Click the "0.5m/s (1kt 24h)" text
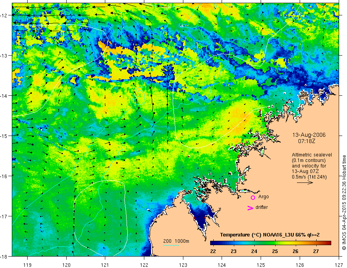Image resolution: width=347 pixels, height=268 pixels. click(309, 177)
